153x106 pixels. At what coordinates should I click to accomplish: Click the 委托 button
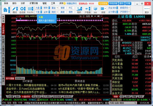(121, 4)
